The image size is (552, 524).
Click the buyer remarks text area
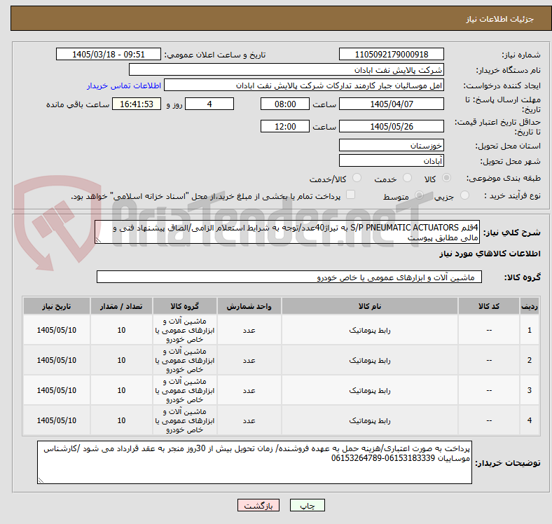tap(254, 462)
